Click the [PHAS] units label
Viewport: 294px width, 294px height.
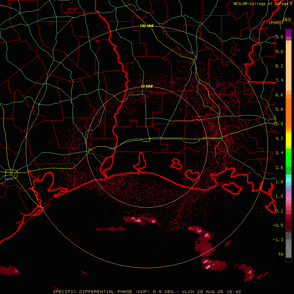[276, 23]
